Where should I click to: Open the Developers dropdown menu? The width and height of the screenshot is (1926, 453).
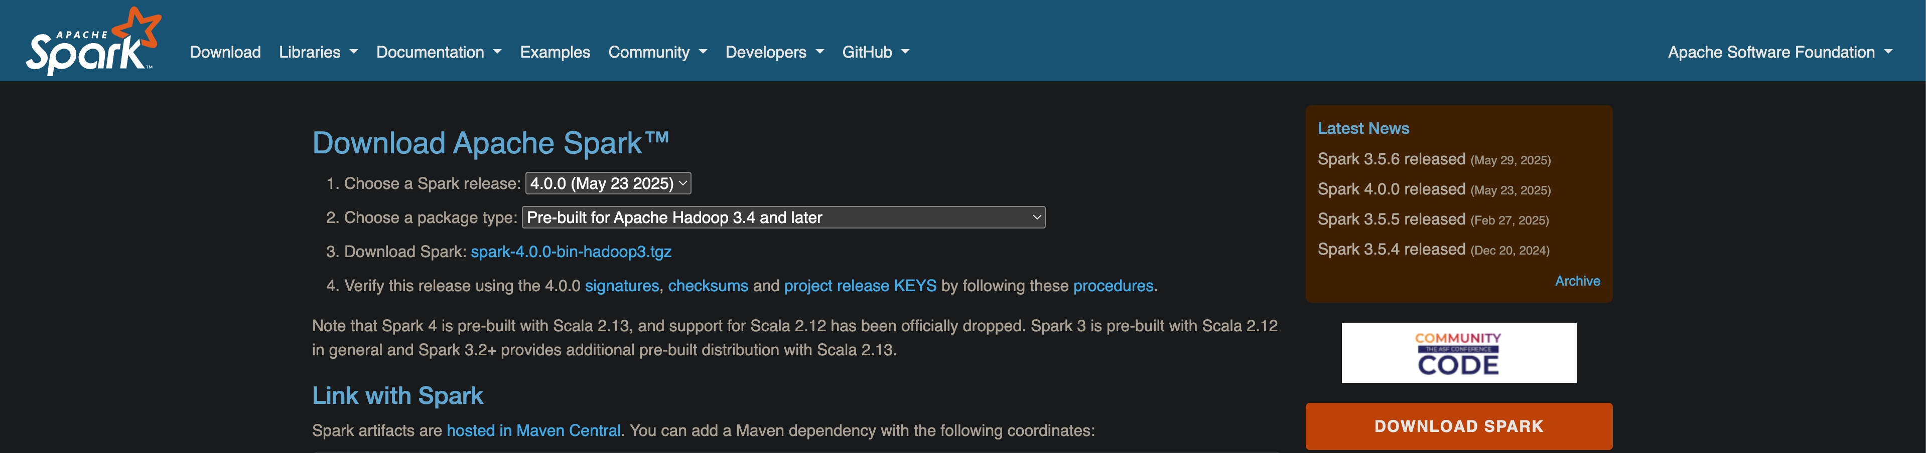(x=774, y=52)
